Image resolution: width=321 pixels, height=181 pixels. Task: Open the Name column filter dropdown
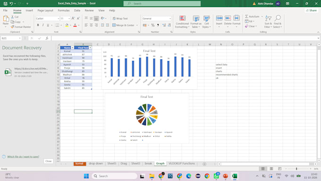pos(73,48)
